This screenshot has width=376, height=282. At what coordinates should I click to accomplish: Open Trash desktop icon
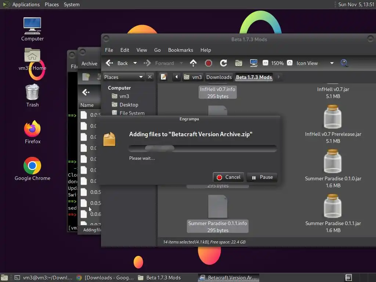tap(32, 95)
